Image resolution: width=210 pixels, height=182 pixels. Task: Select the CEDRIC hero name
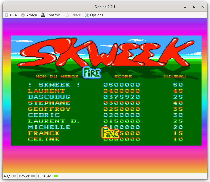tap(44, 115)
